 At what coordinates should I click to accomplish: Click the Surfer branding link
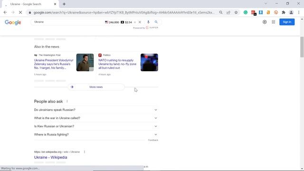click(x=152, y=28)
